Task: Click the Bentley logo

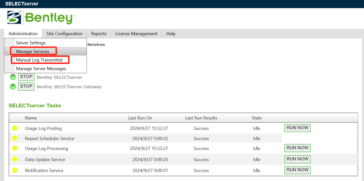Action: pyautogui.click(x=41, y=18)
